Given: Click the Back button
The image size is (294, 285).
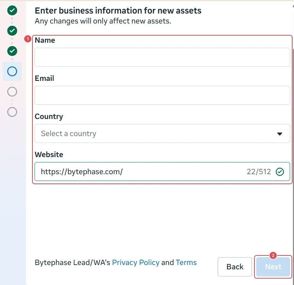Looking at the screenshot, I should click(235, 266).
